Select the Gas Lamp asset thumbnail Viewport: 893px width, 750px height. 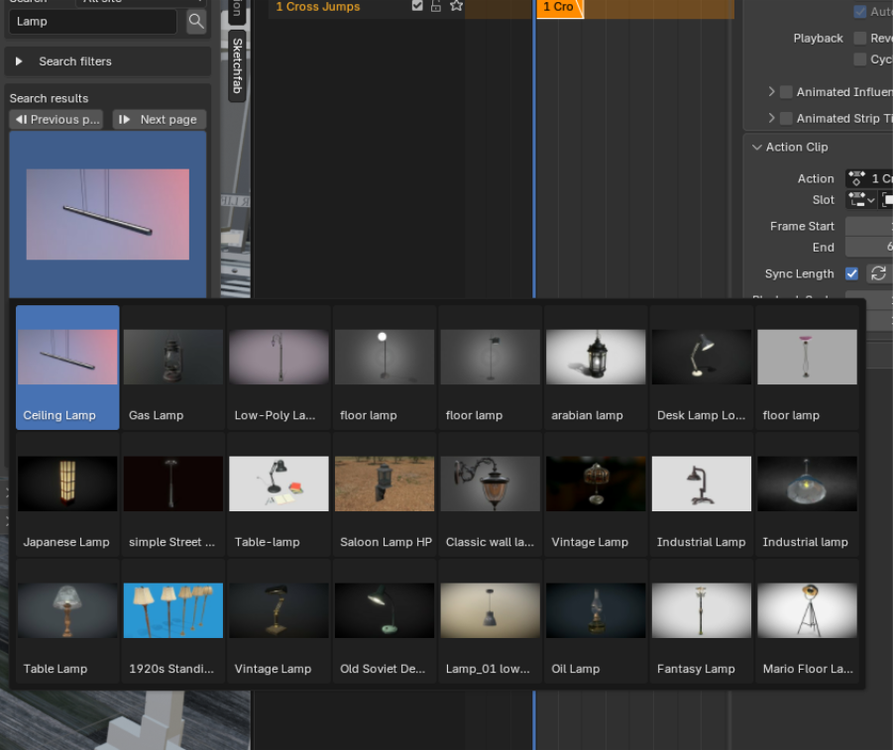click(172, 357)
